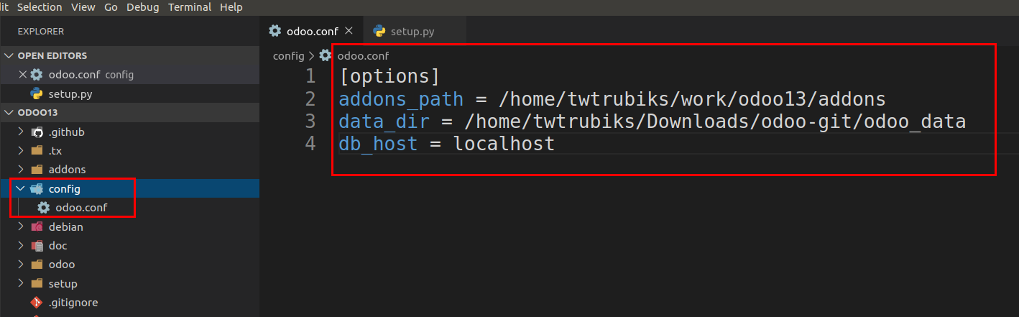The width and height of the screenshot is (1019, 317).
Task: Click the config breadcrumb above the editor
Action: pyautogui.click(x=288, y=55)
